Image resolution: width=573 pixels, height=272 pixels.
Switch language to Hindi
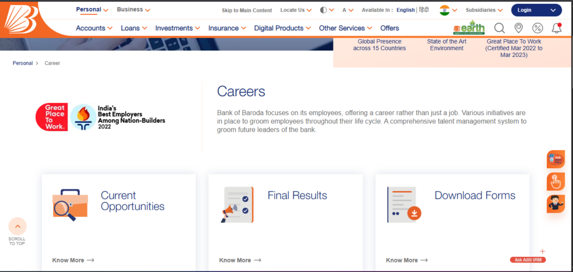tap(424, 10)
